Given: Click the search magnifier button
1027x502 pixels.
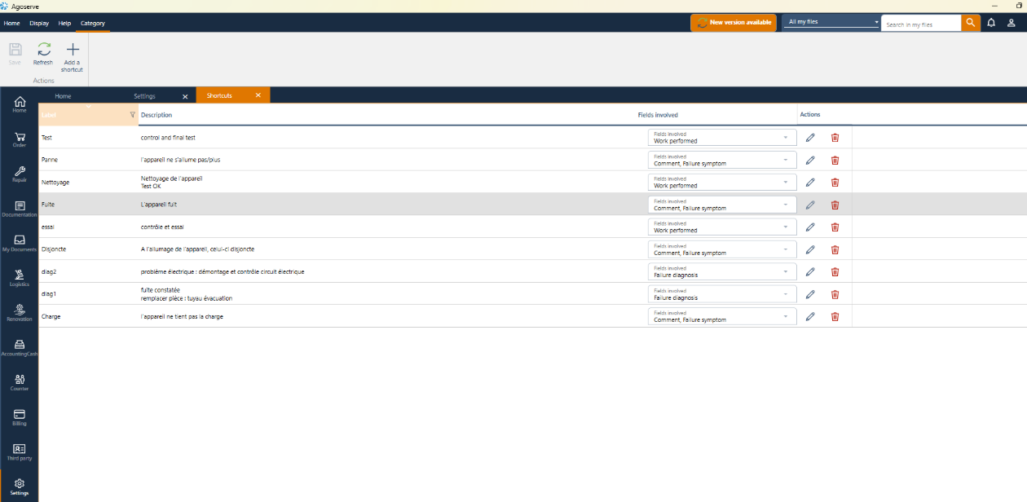Looking at the screenshot, I should [x=971, y=23].
